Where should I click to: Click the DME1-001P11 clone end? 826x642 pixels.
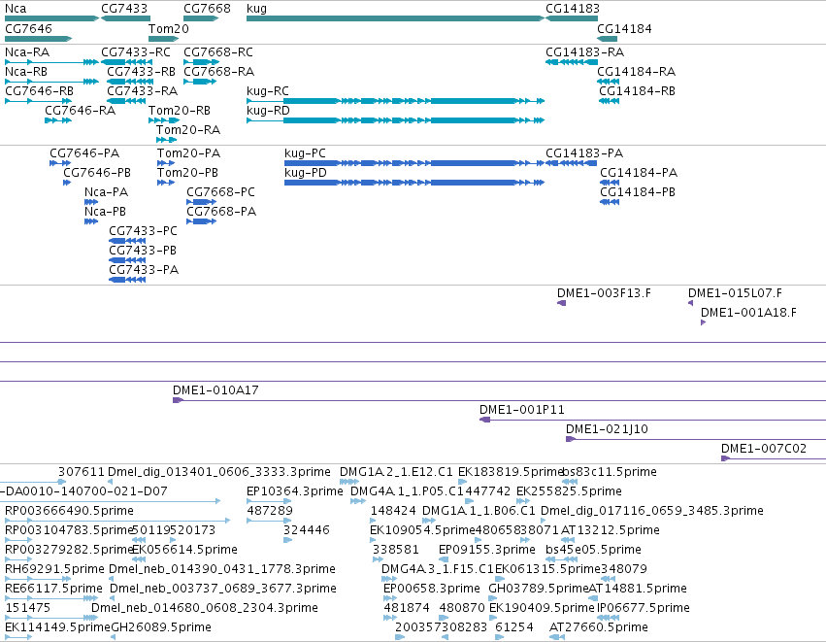pyautogui.click(x=484, y=420)
